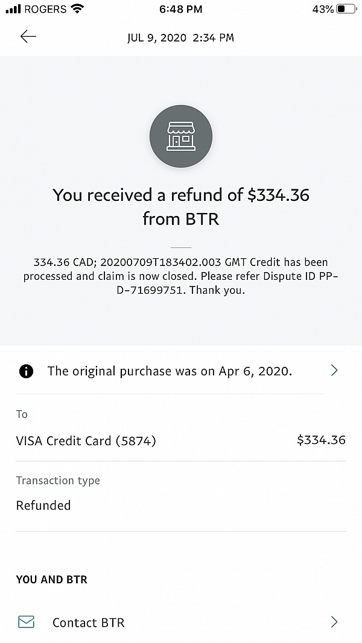Tap the 6:48 PM status bar clock
Screen dimensions: 362x643
tap(181, 9)
